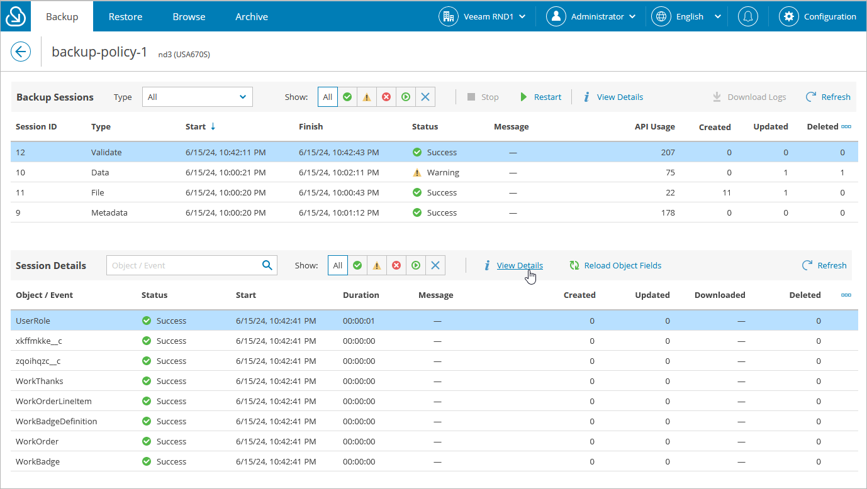867x489 pixels.
Task: Expand the English language dropdown
Action: coord(687,16)
